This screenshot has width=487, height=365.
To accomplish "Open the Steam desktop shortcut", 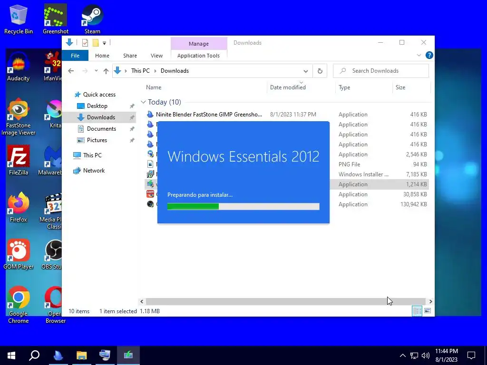I will (92, 19).
